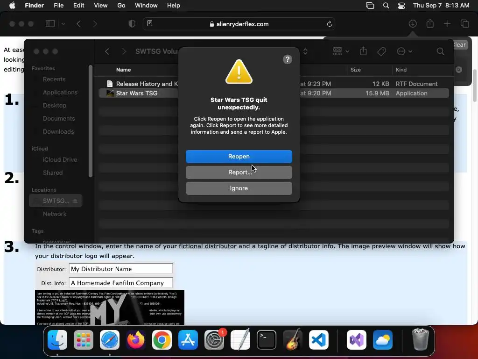The image size is (478, 359).
Task: Click Safari privacy shield icon
Action: point(132,24)
